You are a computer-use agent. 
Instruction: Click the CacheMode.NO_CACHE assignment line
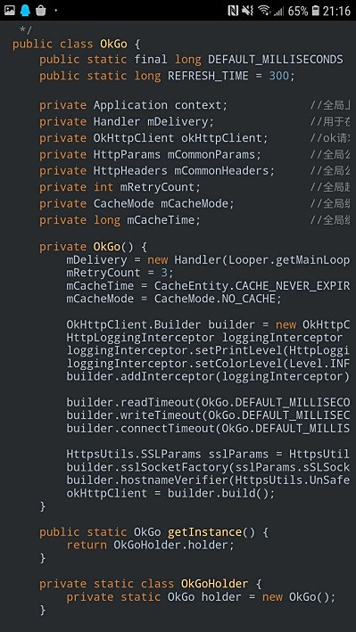pos(174,300)
